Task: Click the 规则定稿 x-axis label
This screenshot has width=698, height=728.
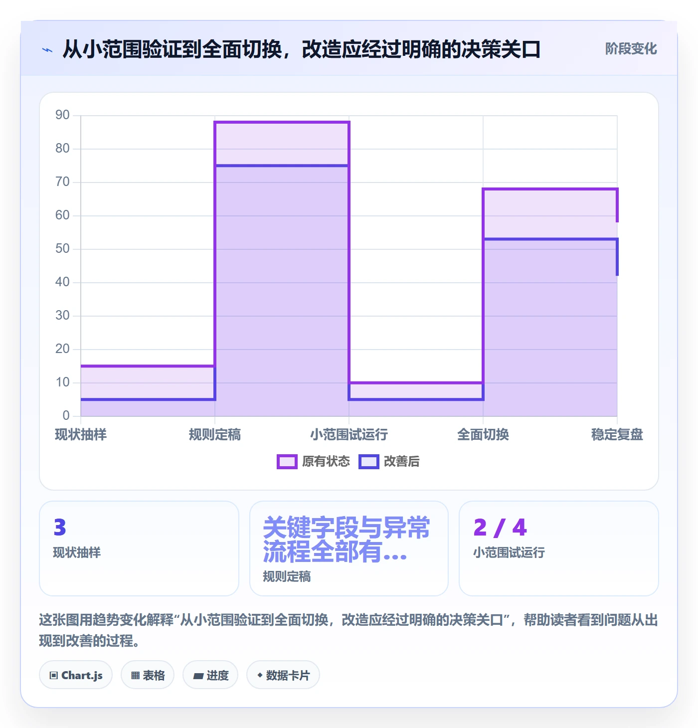Action: (x=215, y=435)
